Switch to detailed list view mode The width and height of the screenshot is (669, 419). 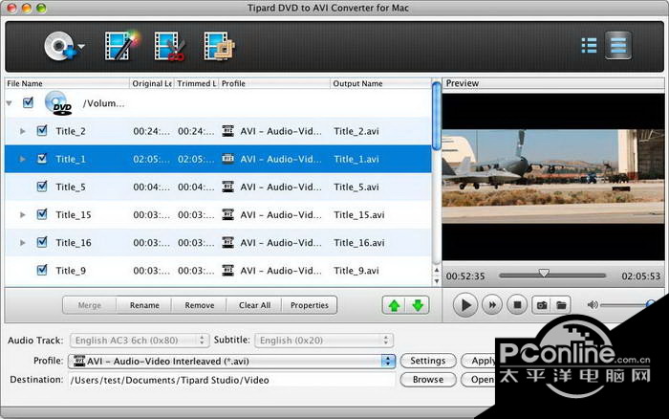tap(589, 46)
